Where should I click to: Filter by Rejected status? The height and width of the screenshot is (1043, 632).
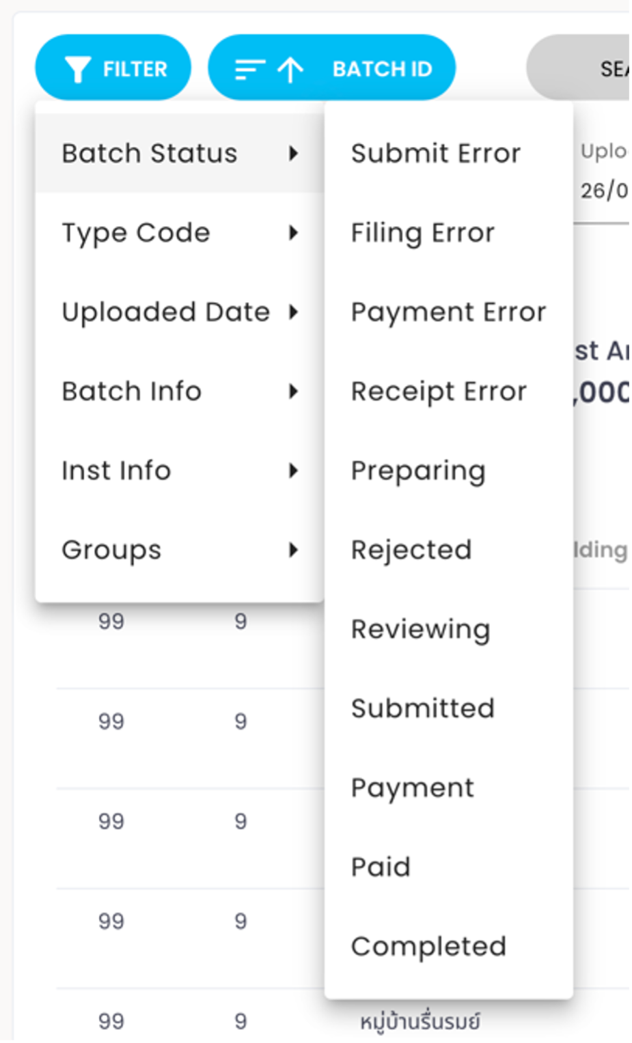(411, 550)
